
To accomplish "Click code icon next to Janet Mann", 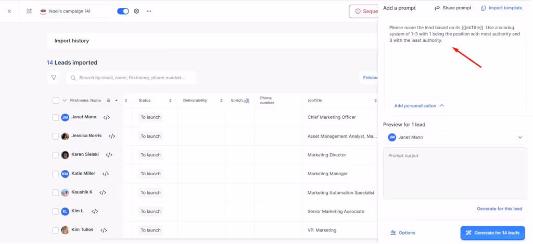I will point(107,117).
